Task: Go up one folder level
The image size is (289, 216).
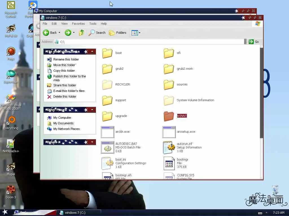Action: click(82, 33)
